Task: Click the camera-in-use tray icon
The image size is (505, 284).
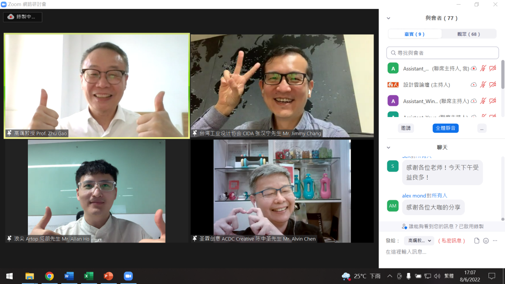Action: pos(399,276)
